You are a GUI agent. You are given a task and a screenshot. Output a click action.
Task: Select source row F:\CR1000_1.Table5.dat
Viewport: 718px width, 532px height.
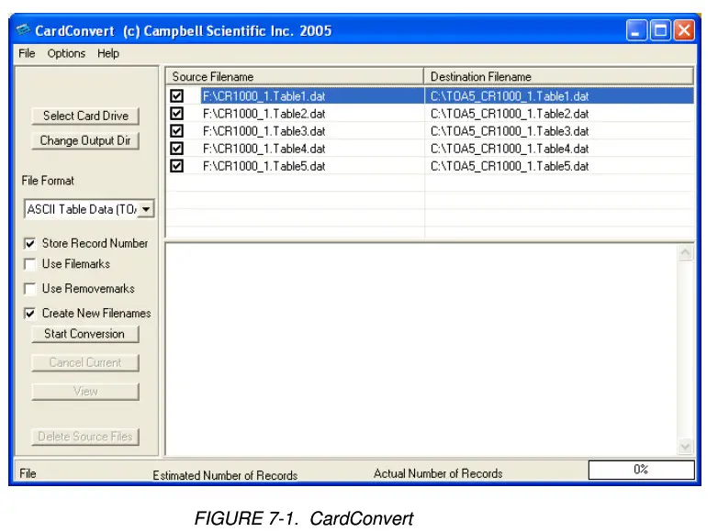tap(264, 166)
